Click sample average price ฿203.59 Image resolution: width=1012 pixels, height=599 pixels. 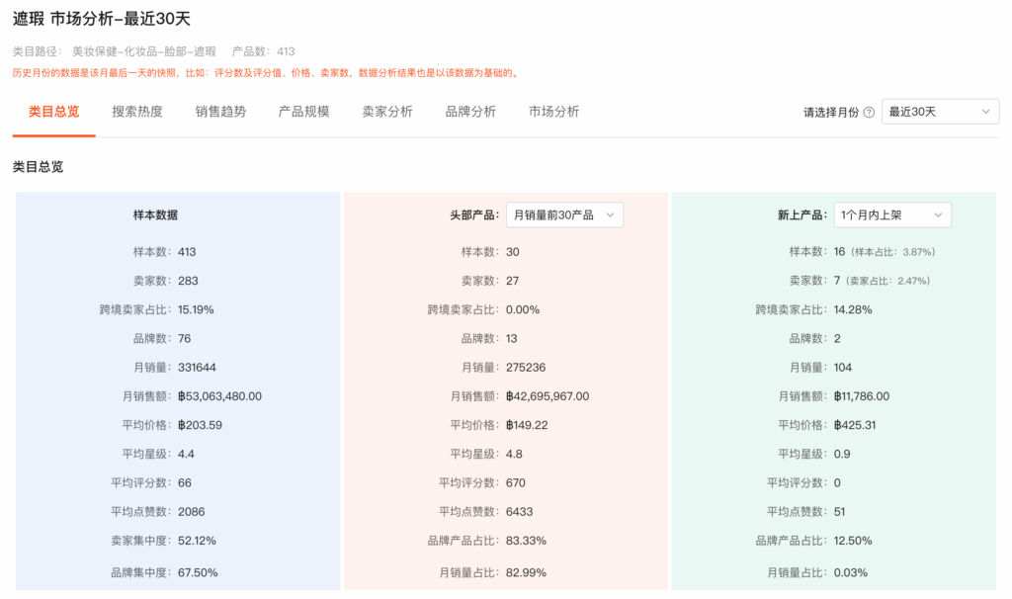200,425
